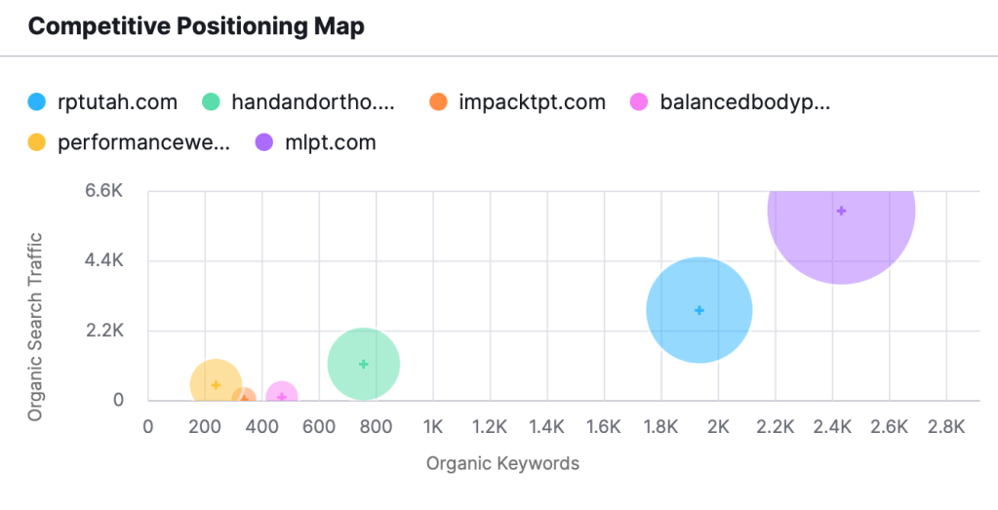Click the rptutah.com blue legend dot
998x510 pixels.
coord(37,101)
